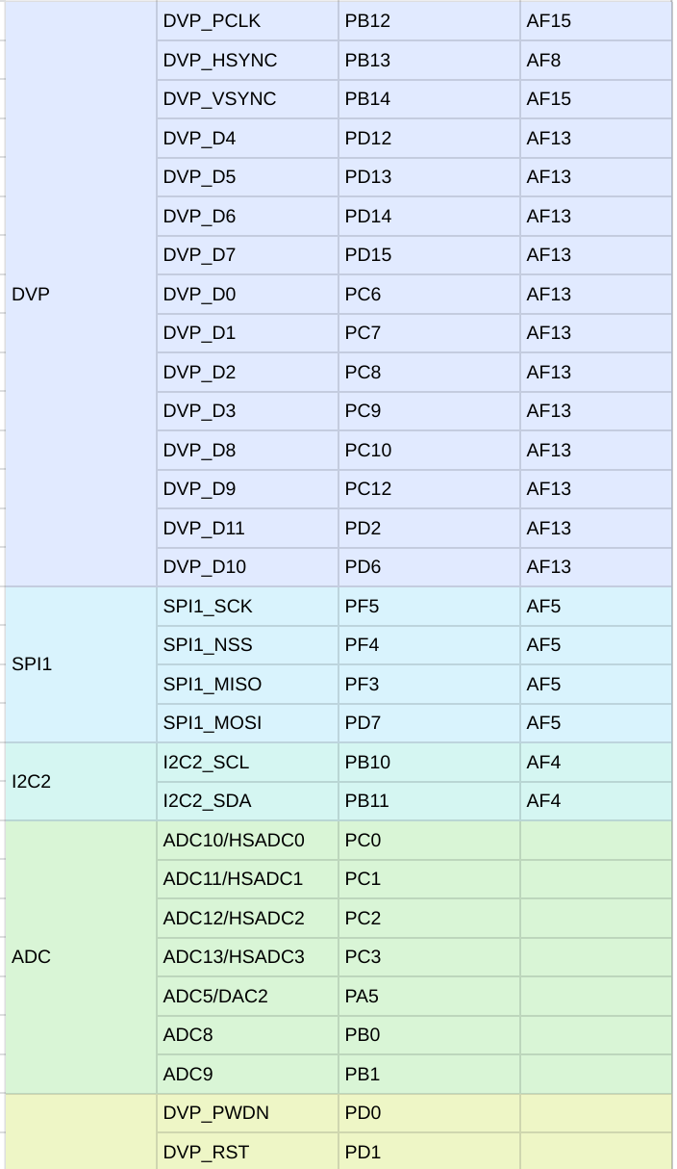
Task: Select the DVP_D11 cell
Action: [x=247, y=529]
